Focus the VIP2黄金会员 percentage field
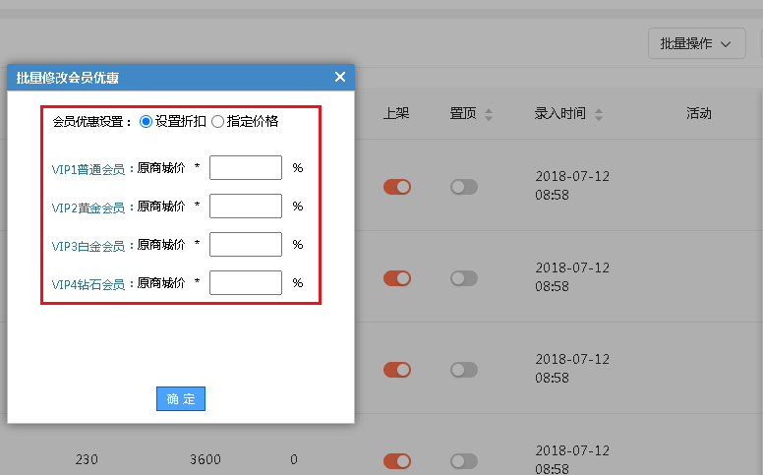This screenshot has height=475, width=763. pyautogui.click(x=245, y=207)
